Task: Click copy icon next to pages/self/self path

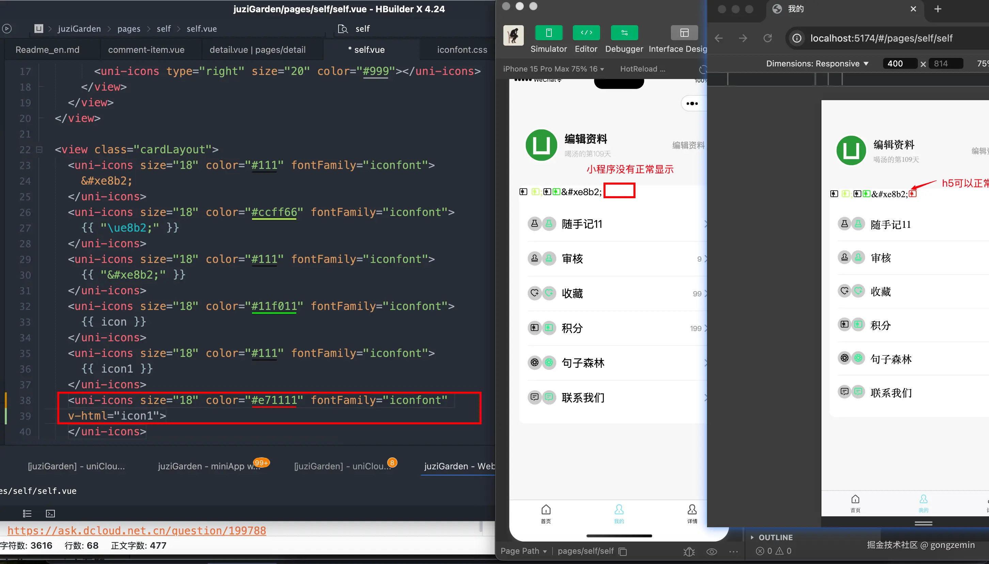Action: coord(623,551)
